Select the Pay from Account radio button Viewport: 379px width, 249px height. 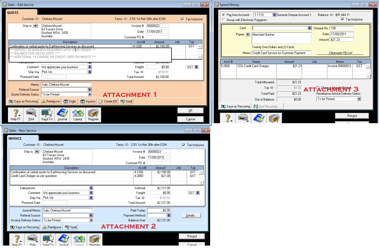click(x=223, y=15)
